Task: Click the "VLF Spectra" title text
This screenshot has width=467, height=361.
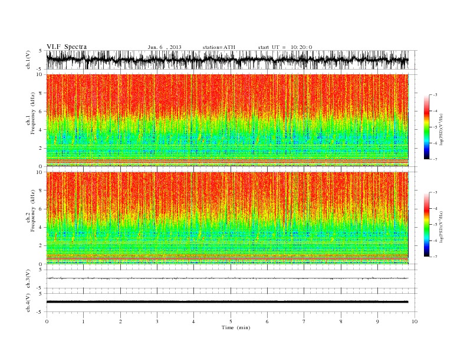Action: pos(67,47)
